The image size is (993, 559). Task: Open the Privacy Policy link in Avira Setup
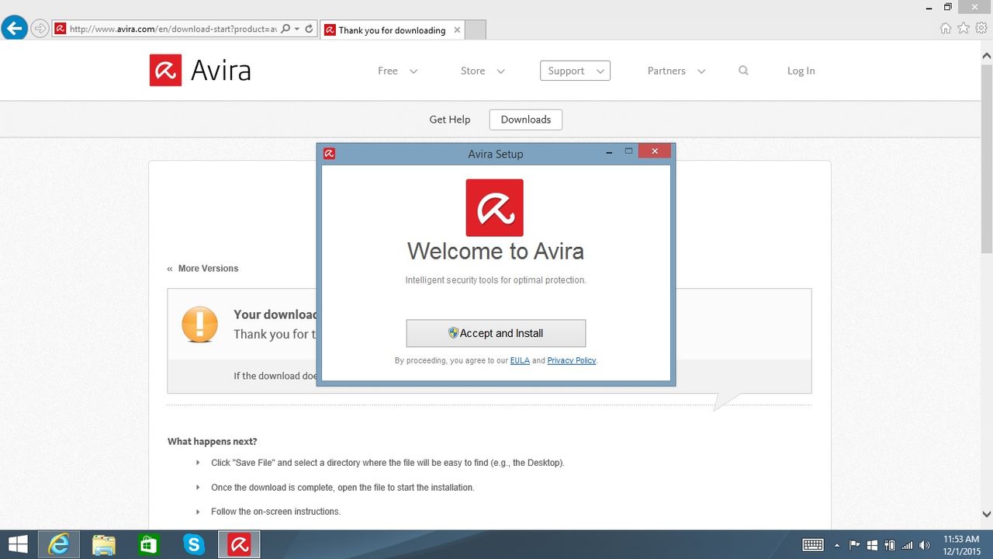click(572, 361)
